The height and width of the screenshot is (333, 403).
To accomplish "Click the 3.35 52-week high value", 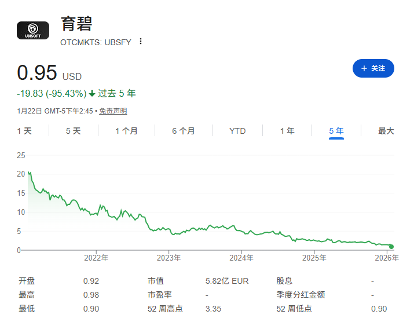I will [213, 309].
